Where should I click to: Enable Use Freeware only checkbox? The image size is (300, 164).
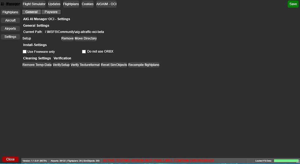pos(24,52)
